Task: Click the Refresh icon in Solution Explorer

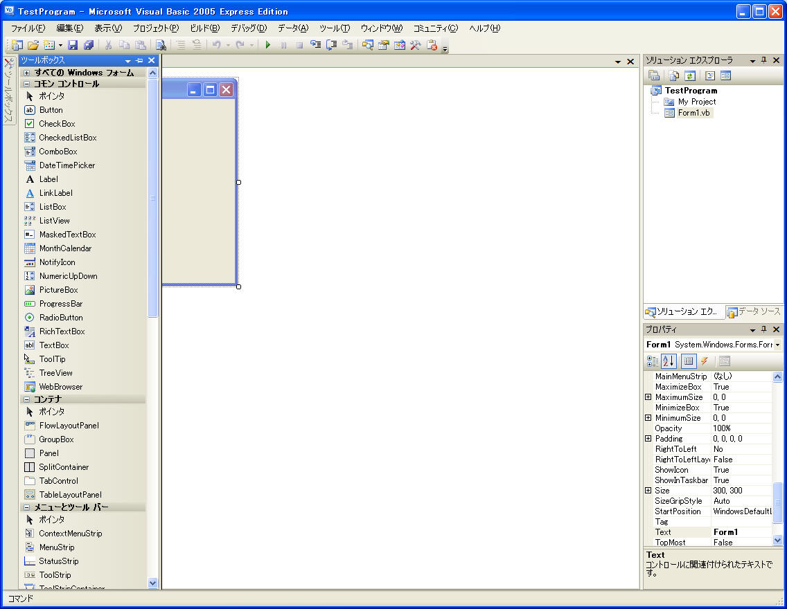Action: (690, 76)
